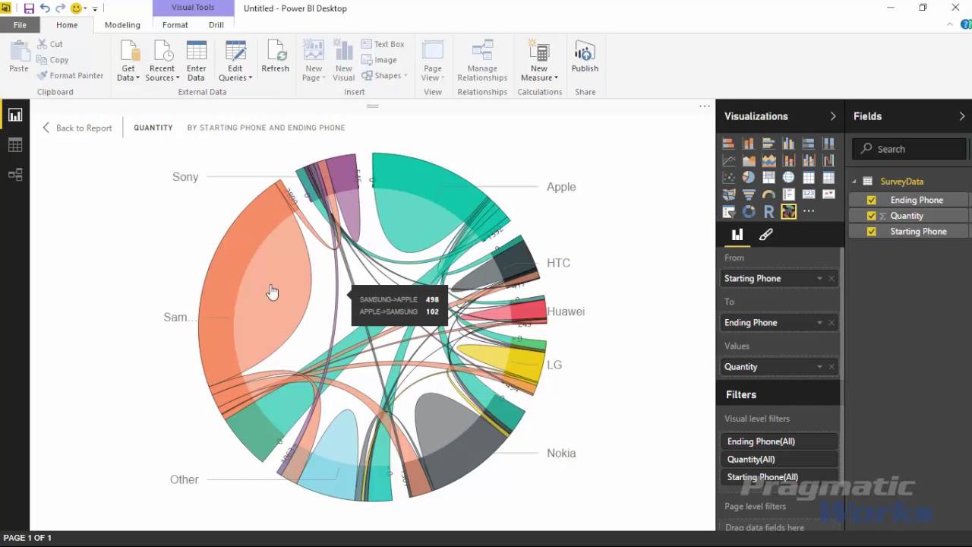Collapse the Visualizations pane chevron
Image resolution: width=972 pixels, height=547 pixels.
[x=832, y=116]
